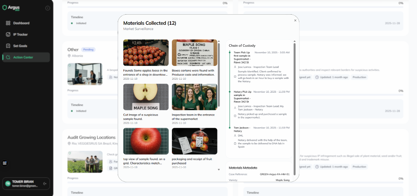
Task: Select 'Tom Jackson - Notary' custody entry
Action: click(x=242, y=129)
